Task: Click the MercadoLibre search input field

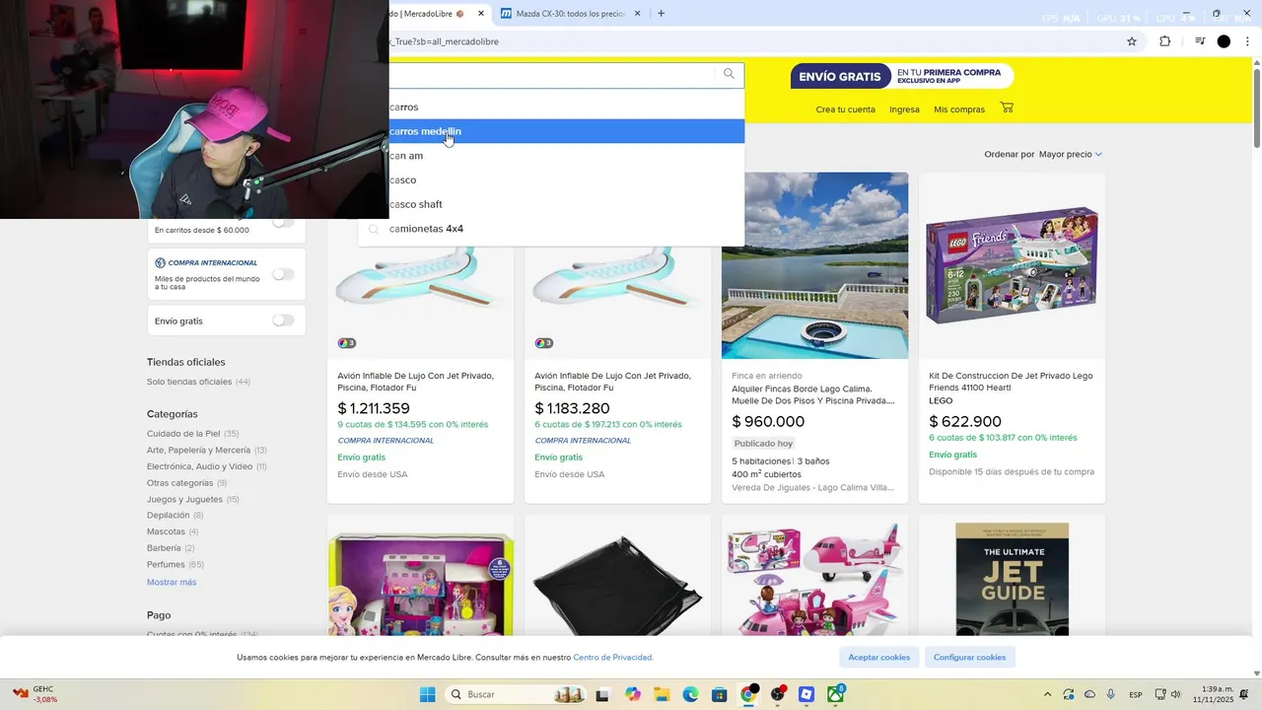Action: pos(550,74)
